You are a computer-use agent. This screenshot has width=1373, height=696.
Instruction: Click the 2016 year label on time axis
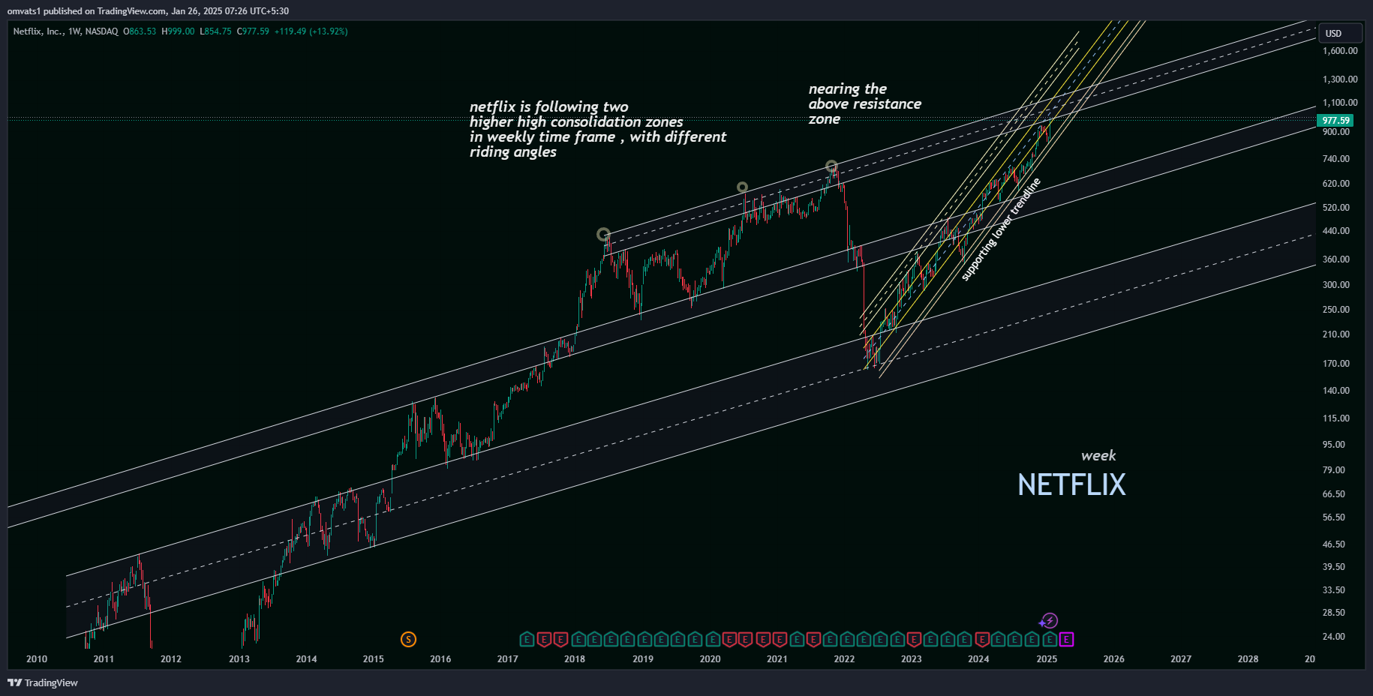(x=440, y=659)
